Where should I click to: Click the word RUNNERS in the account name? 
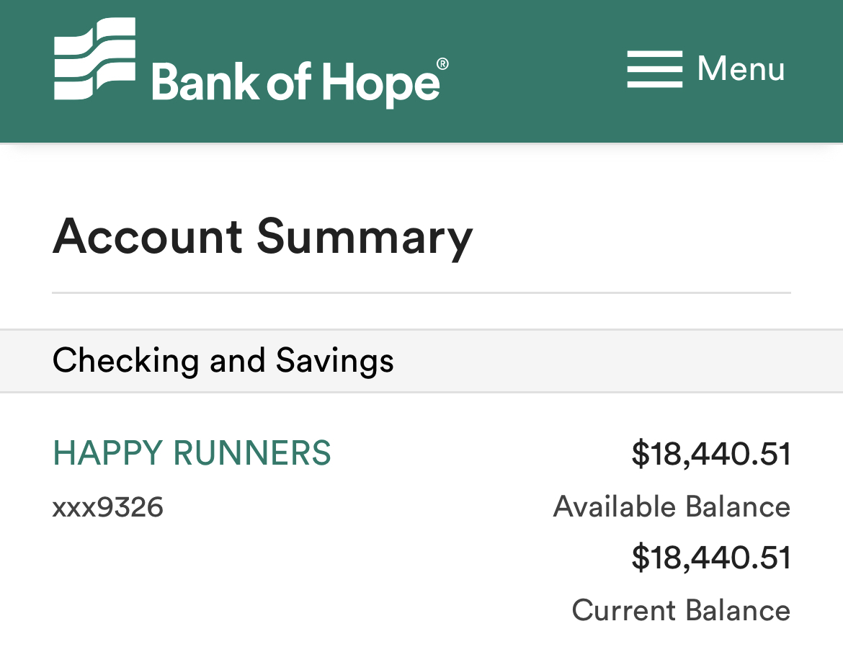point(252,453)
